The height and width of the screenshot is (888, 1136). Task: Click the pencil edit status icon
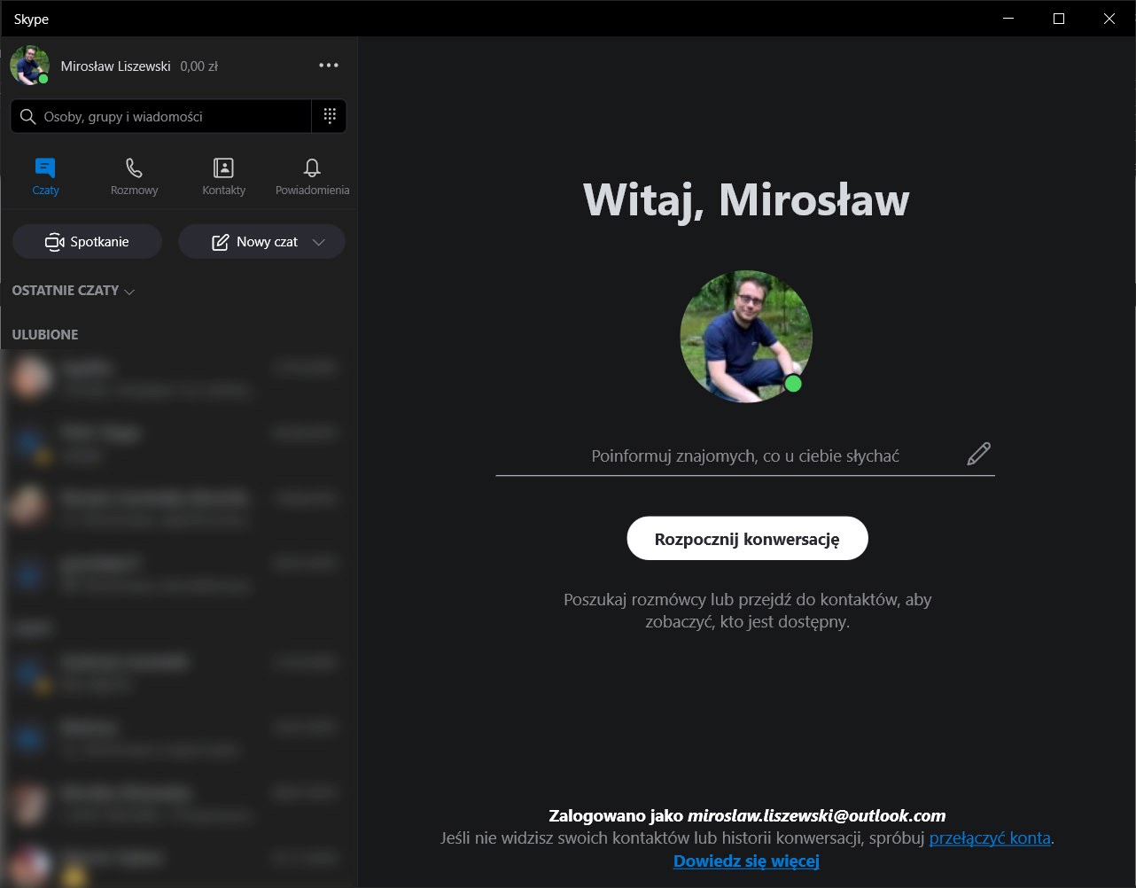click(x=978, y=454)
